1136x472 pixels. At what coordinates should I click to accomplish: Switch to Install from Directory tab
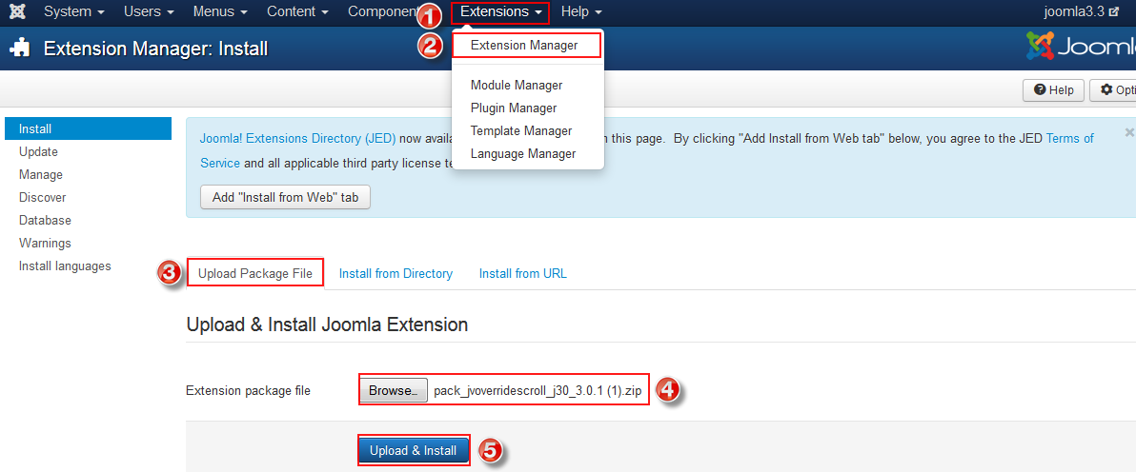tap(396, 274)
